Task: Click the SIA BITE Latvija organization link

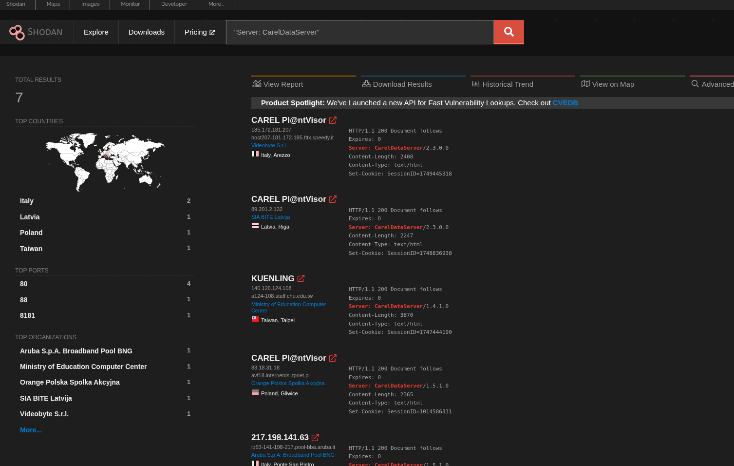Action: coord(270,217)
